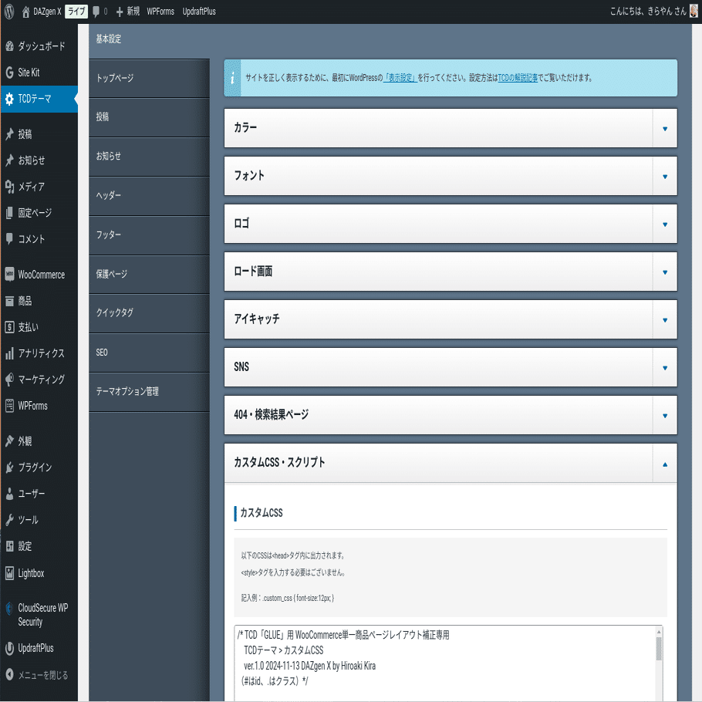Click the Lightbox icon in sidebar
The image size is (702, 702).
(9, 572)
